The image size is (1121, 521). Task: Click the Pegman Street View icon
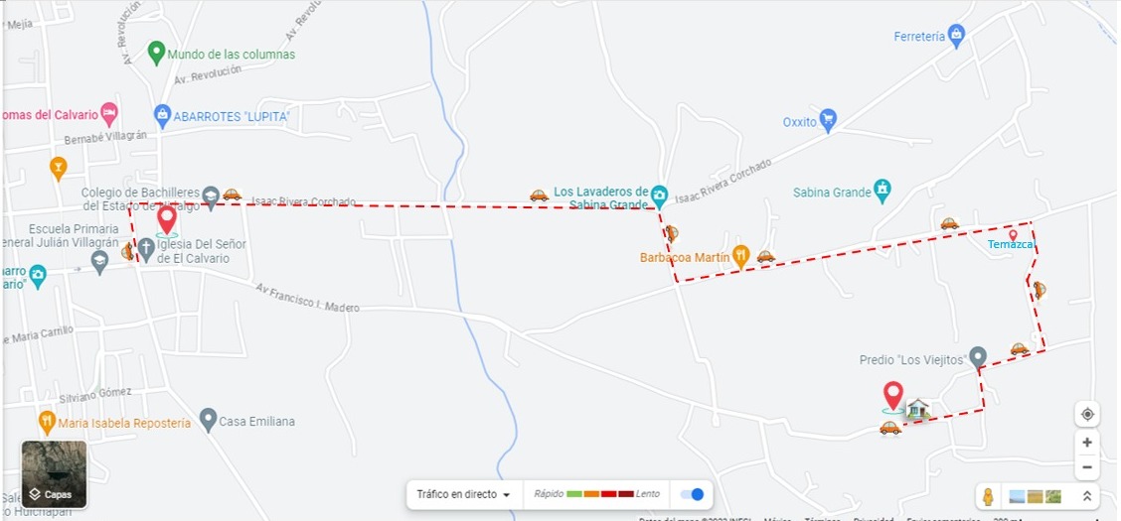point(988,497)
